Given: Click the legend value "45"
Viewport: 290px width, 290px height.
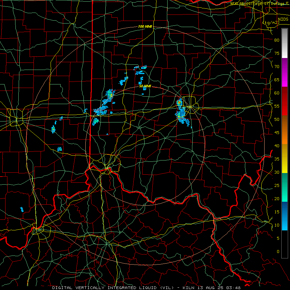Looking at the screenshot, I should (277, 133).
